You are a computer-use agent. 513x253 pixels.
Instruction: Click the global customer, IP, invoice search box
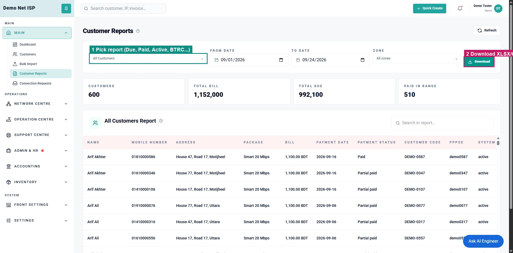[x=123, y=9]
